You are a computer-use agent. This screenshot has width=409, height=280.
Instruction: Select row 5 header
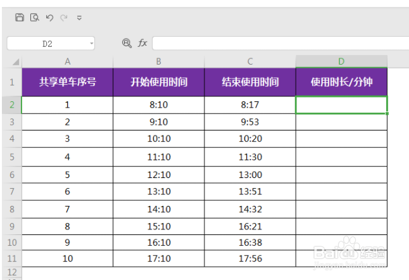12,157
